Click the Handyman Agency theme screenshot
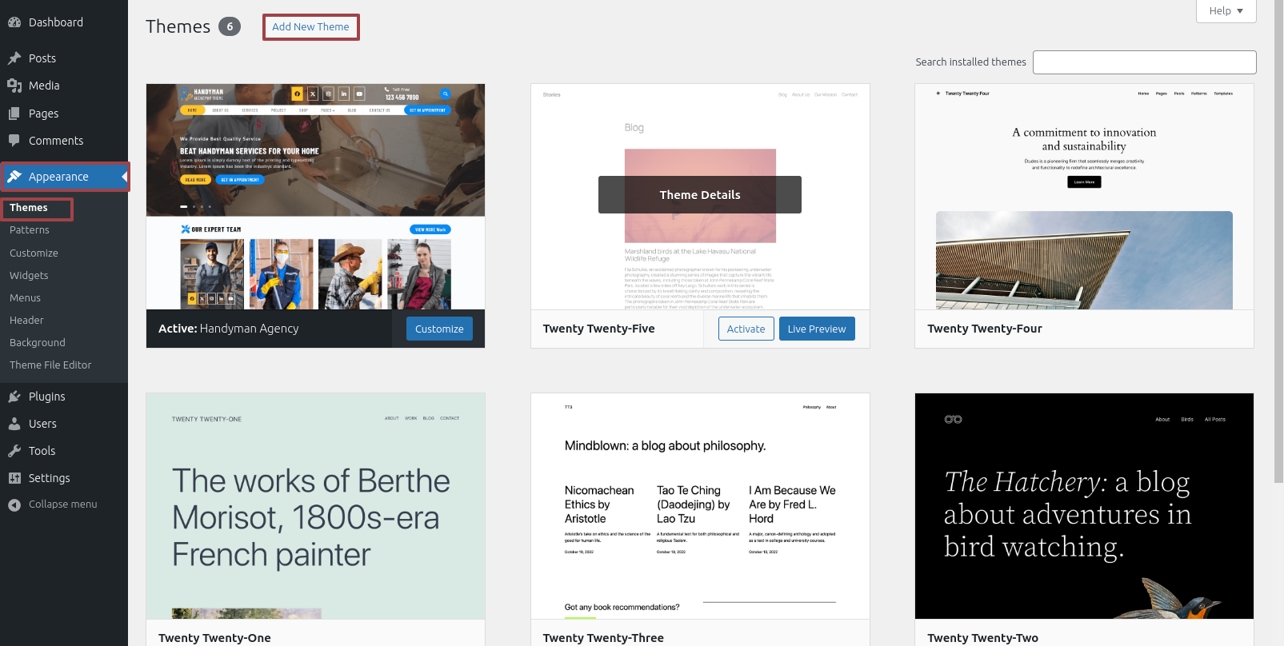The image size is (1284, 646). tap(315, 197)
